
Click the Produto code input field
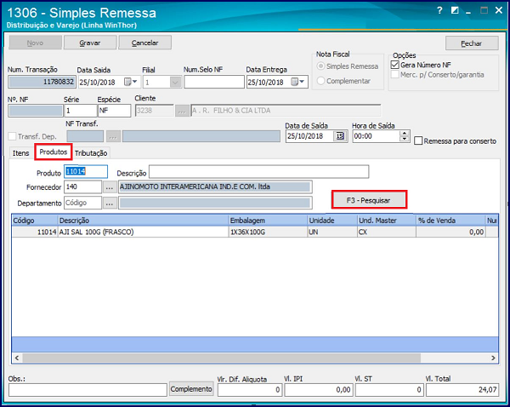[x=86, y=172]
